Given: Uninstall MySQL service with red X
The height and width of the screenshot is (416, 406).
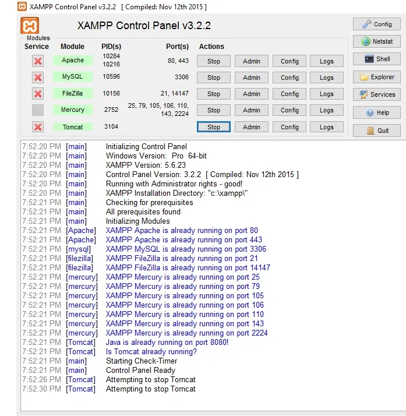Looking at the screenshot, I should pyautogui.click(x=38, y=77).
